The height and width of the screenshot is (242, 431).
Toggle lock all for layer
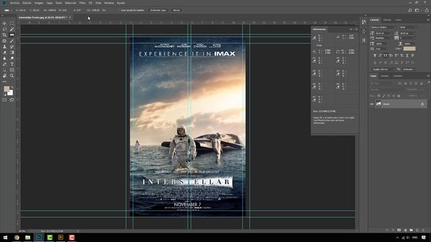(x=399, y=95)
